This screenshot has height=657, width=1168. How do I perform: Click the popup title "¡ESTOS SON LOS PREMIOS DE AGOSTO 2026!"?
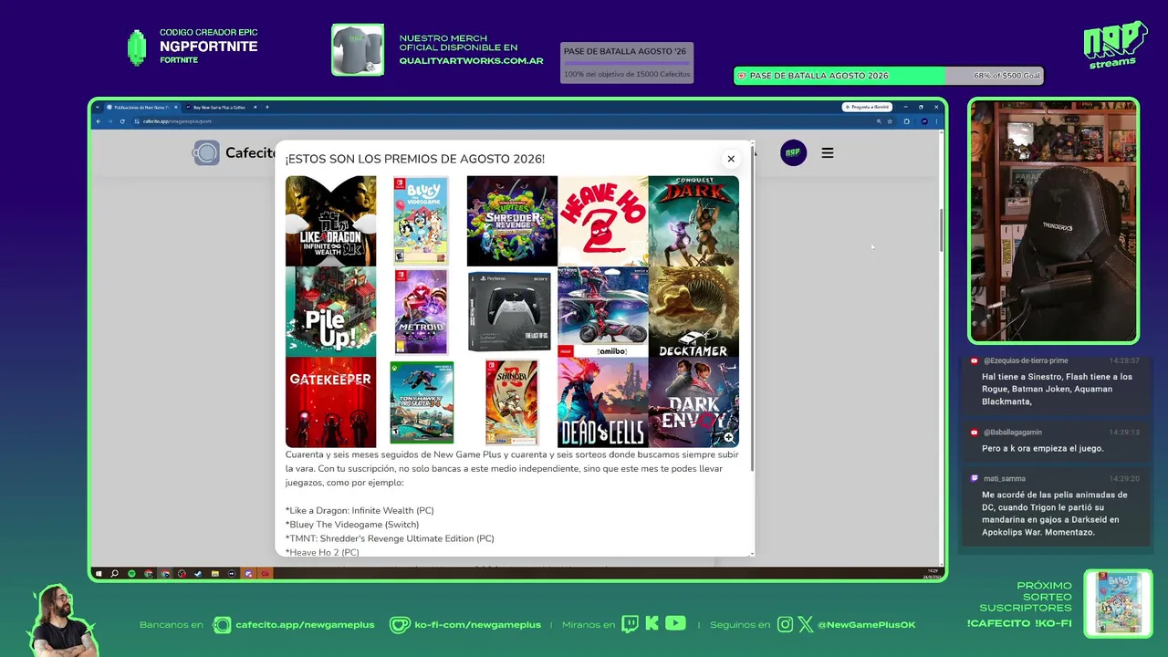coord(415,159)
